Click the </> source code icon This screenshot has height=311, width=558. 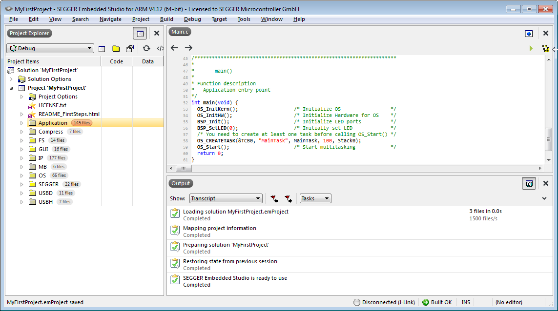pyautogui.click(x=160, y=48)
